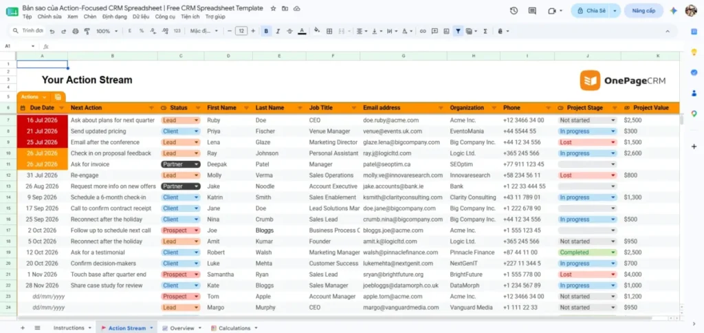The image size is (704, 333).
Task: Toggle bold formatting
Action: coord(266,31)
